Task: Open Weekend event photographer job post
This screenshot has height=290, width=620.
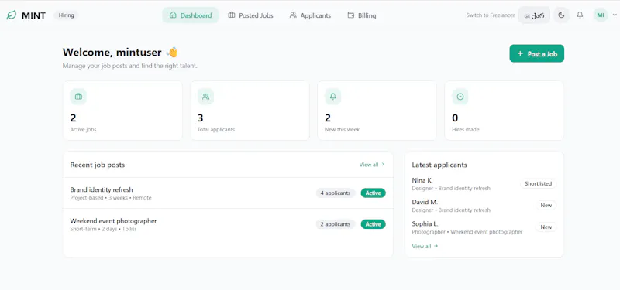Action: [x=228, y=224]
